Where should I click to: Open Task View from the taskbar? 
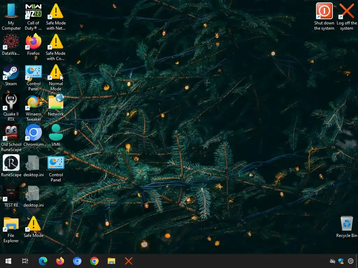tap(25, 261)
